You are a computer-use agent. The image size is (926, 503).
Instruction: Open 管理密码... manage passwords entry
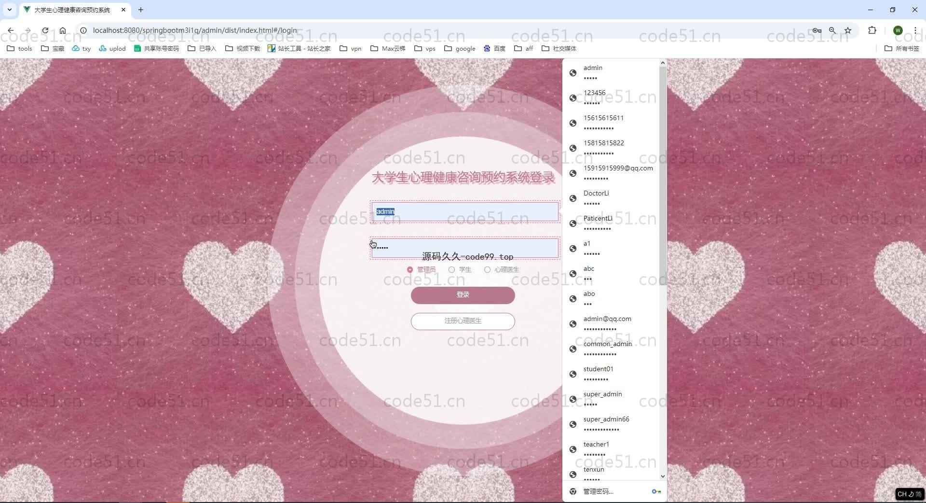tap(614, 491)
